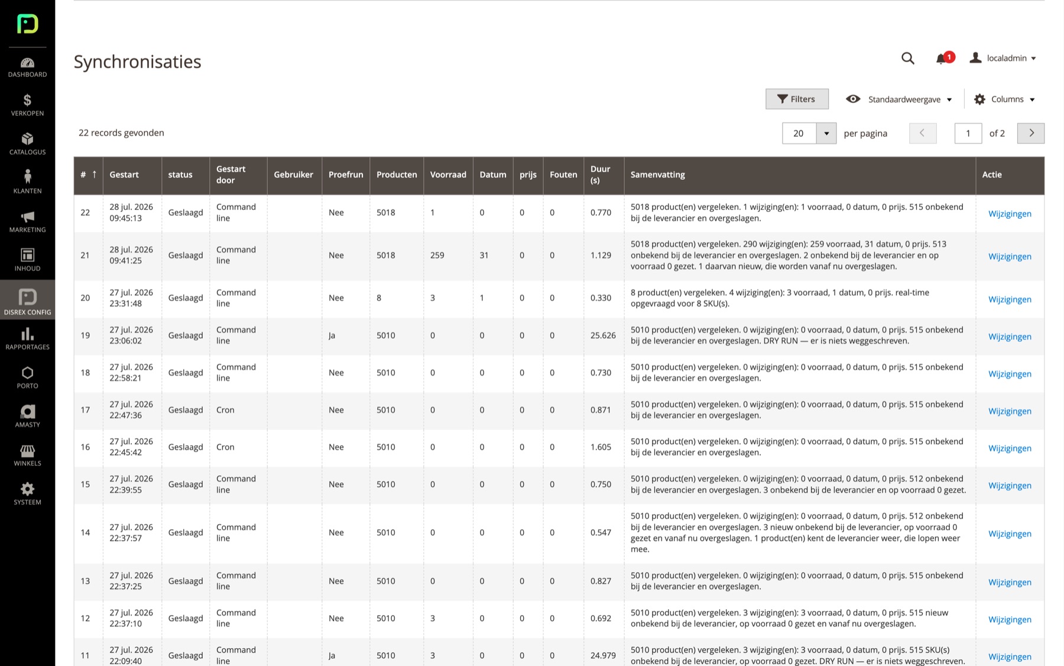This screenshot has height=666, width=1064.
Task: Go to the previous page arrow
Action: pyautogui.click(x=922, y=133)
